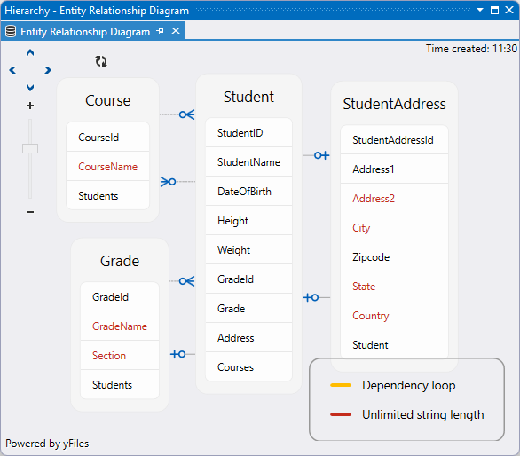Click the Unlimited string length label
The width and height of the screenshot is (520, 456).
[x=422, y=414]
